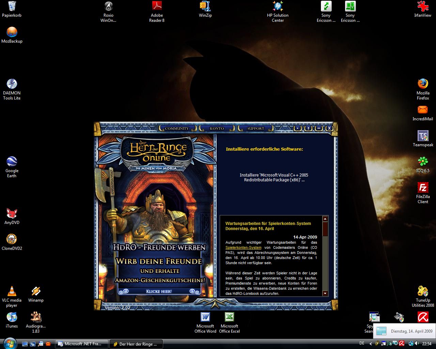Click the Avira umbrella tray icon
The image size is (436, 349).
(402, 344)
